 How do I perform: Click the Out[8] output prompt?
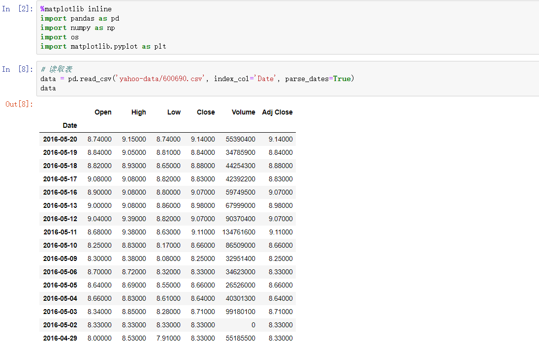pos(19,104)
